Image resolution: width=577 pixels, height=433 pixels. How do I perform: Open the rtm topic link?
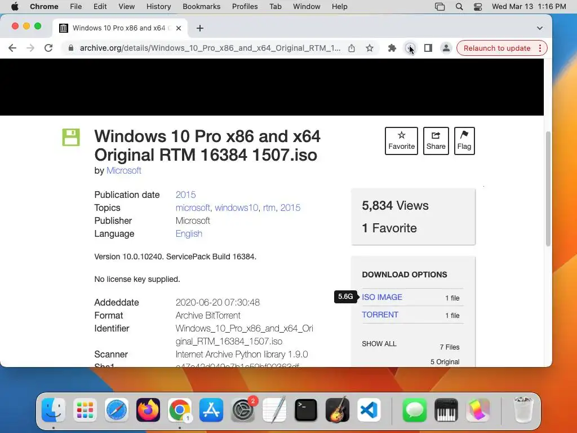(x=269, y=207)
